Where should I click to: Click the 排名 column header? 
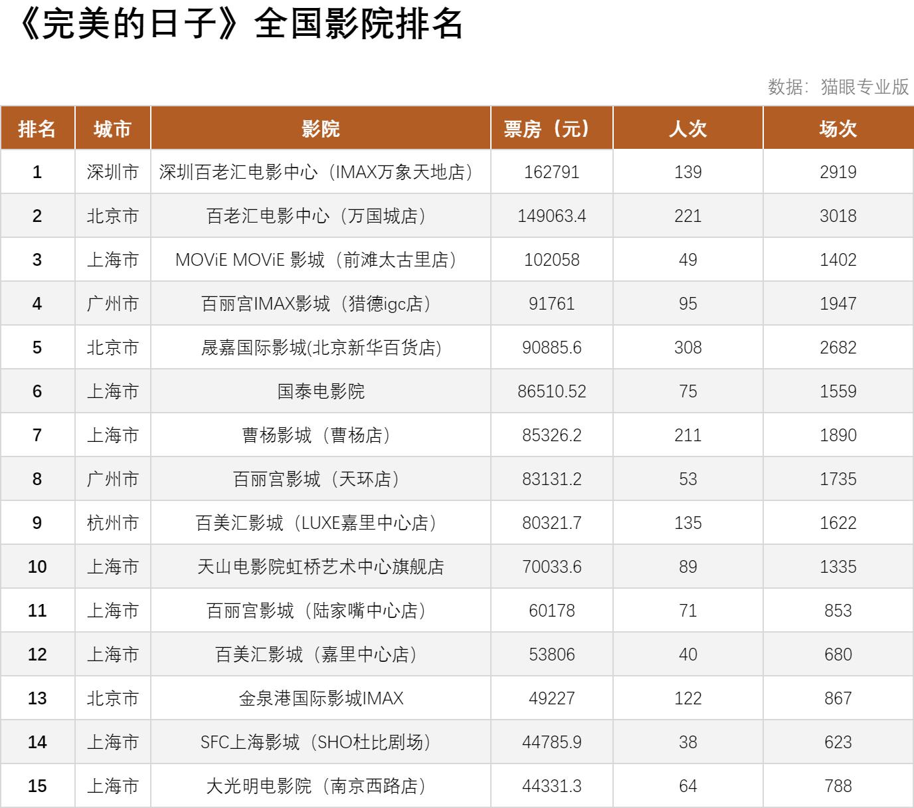(37, 128)
